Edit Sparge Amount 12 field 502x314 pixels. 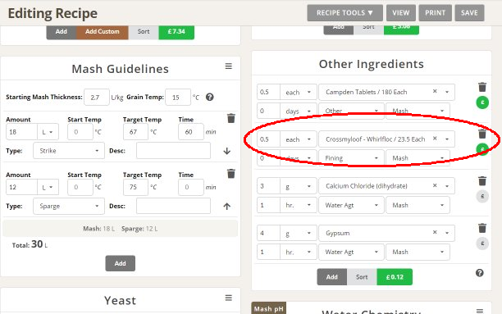22,187
